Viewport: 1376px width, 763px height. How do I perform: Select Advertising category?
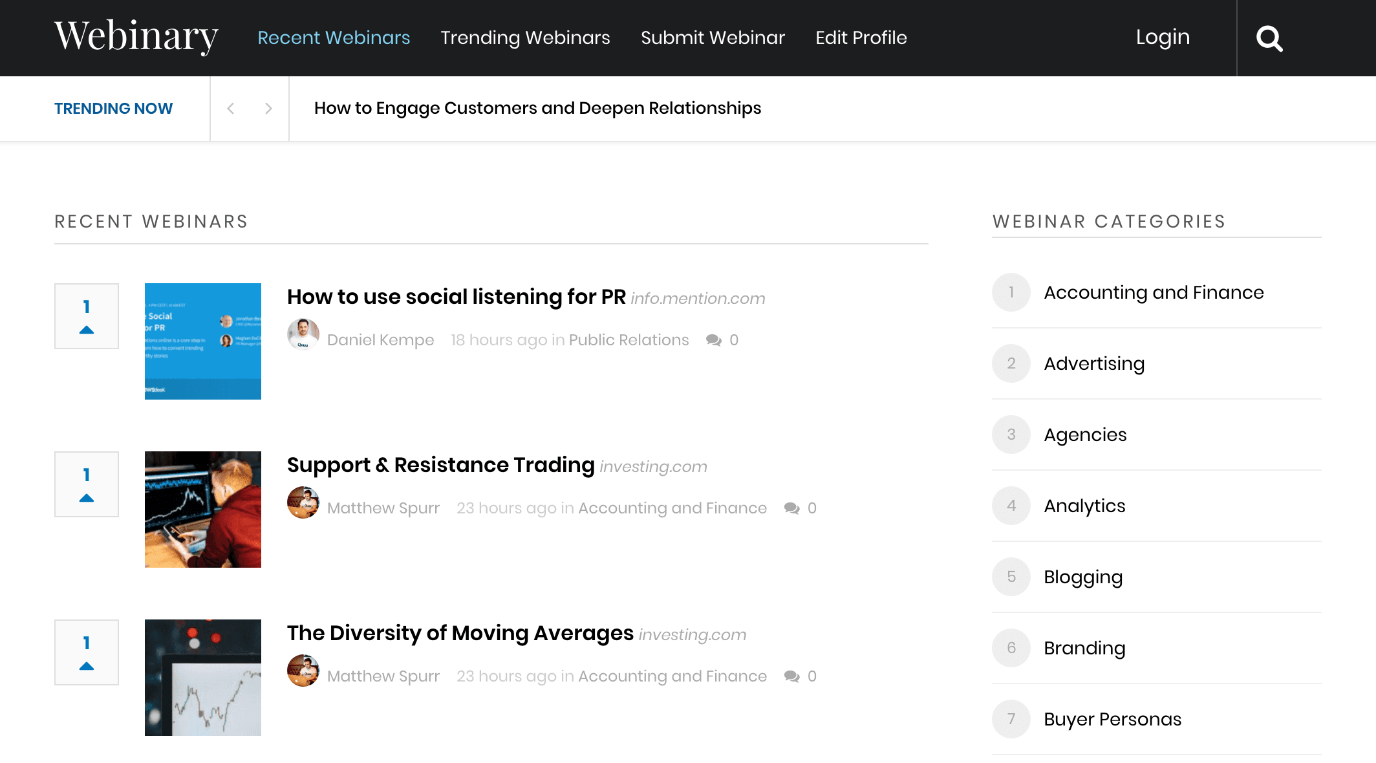[1094, 363]
